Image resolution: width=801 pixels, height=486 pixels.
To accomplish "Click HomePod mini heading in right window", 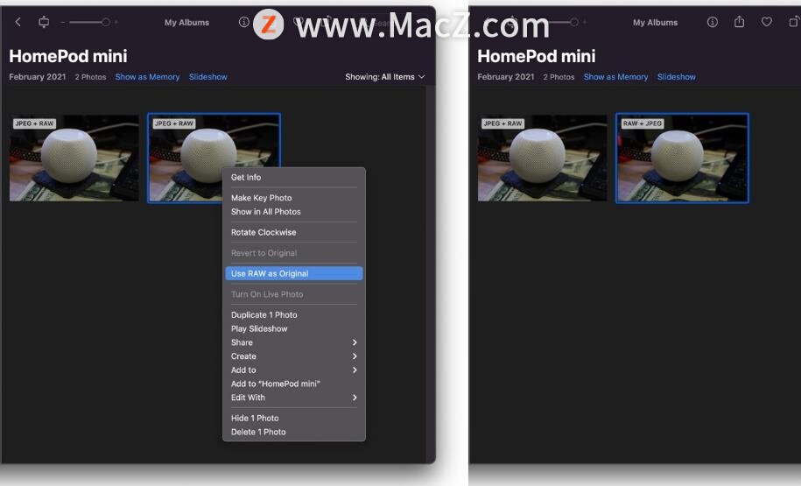I will pos(537,56).
